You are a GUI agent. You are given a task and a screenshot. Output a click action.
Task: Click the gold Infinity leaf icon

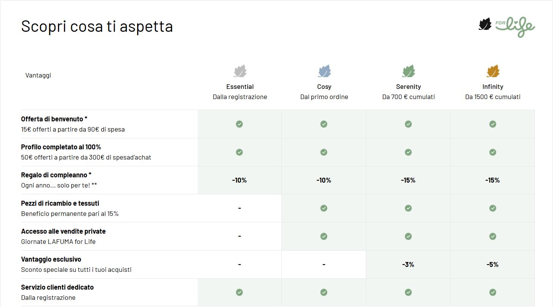[x=493, y=71]
